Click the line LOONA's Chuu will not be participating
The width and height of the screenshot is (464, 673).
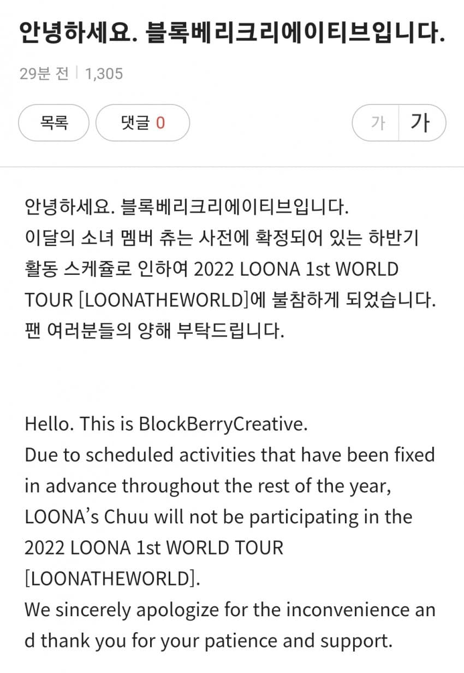coord(218,517)
